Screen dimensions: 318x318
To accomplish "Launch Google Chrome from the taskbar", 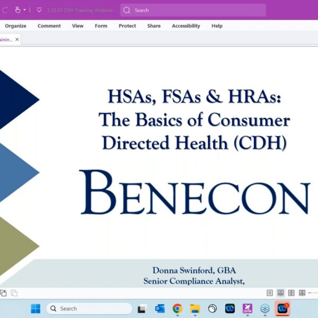I will tap(178, 308).
